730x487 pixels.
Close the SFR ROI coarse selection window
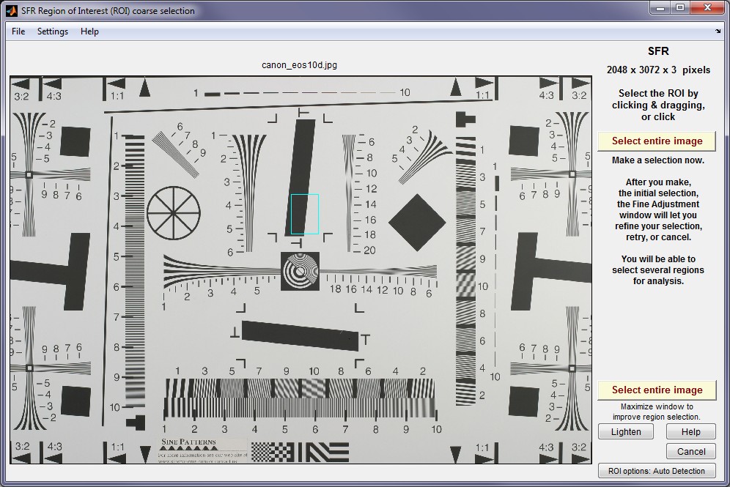coord(707,8)
